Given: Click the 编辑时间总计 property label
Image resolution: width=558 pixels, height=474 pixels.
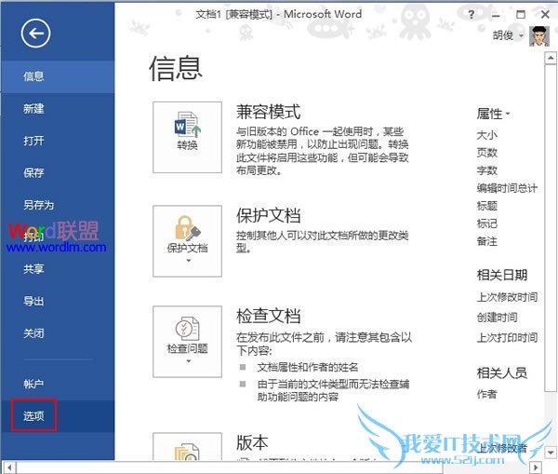Looking at the screenshot, I should point(507,188).
